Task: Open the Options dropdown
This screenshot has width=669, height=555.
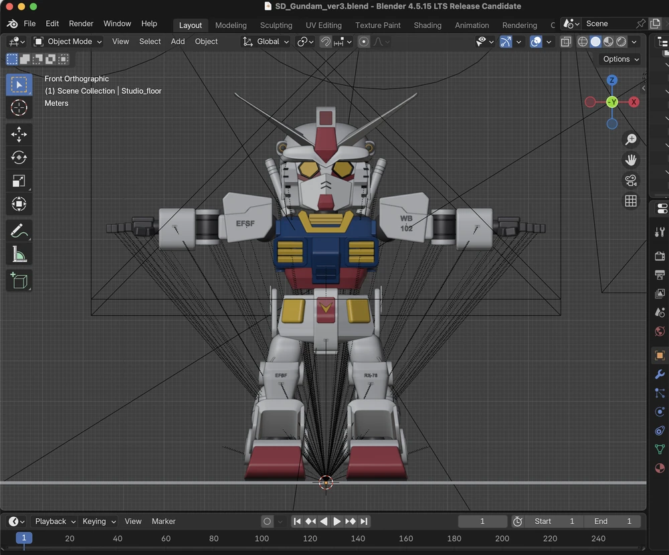Action: (x=620, y=59)
